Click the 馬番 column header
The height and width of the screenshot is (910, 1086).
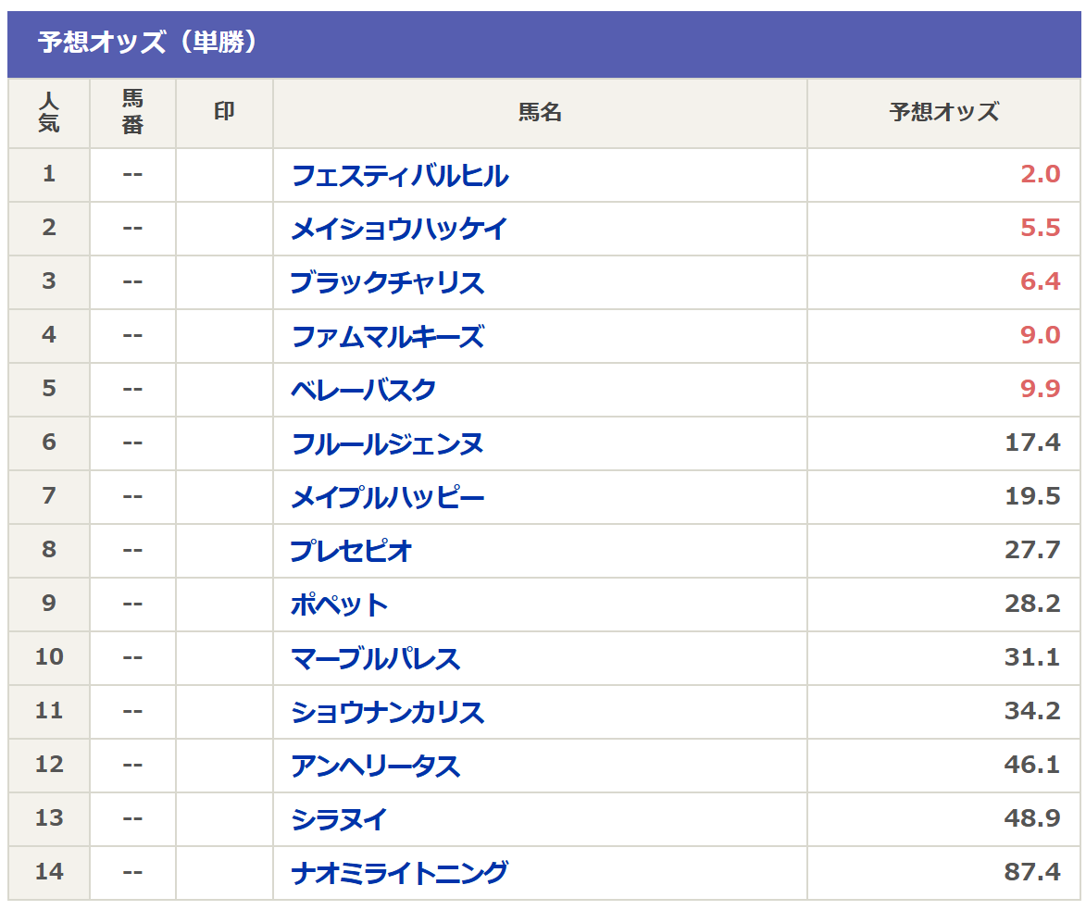pyautogui.click(x=132, y=113)
